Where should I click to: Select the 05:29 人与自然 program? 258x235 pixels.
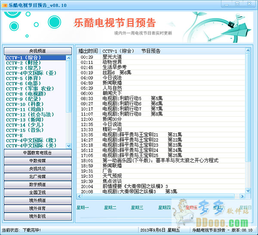pyautogui.click(x=161, y=88)
